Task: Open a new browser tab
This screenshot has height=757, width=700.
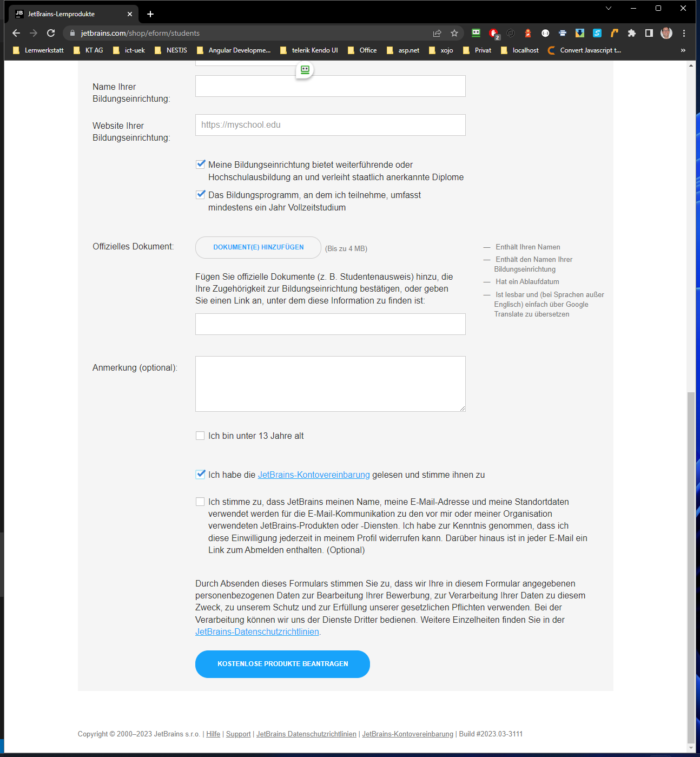Action: click(150, 14)
